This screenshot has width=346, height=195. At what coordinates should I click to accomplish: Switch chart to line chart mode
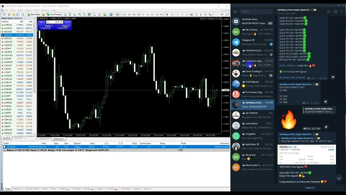coord(75,14)
